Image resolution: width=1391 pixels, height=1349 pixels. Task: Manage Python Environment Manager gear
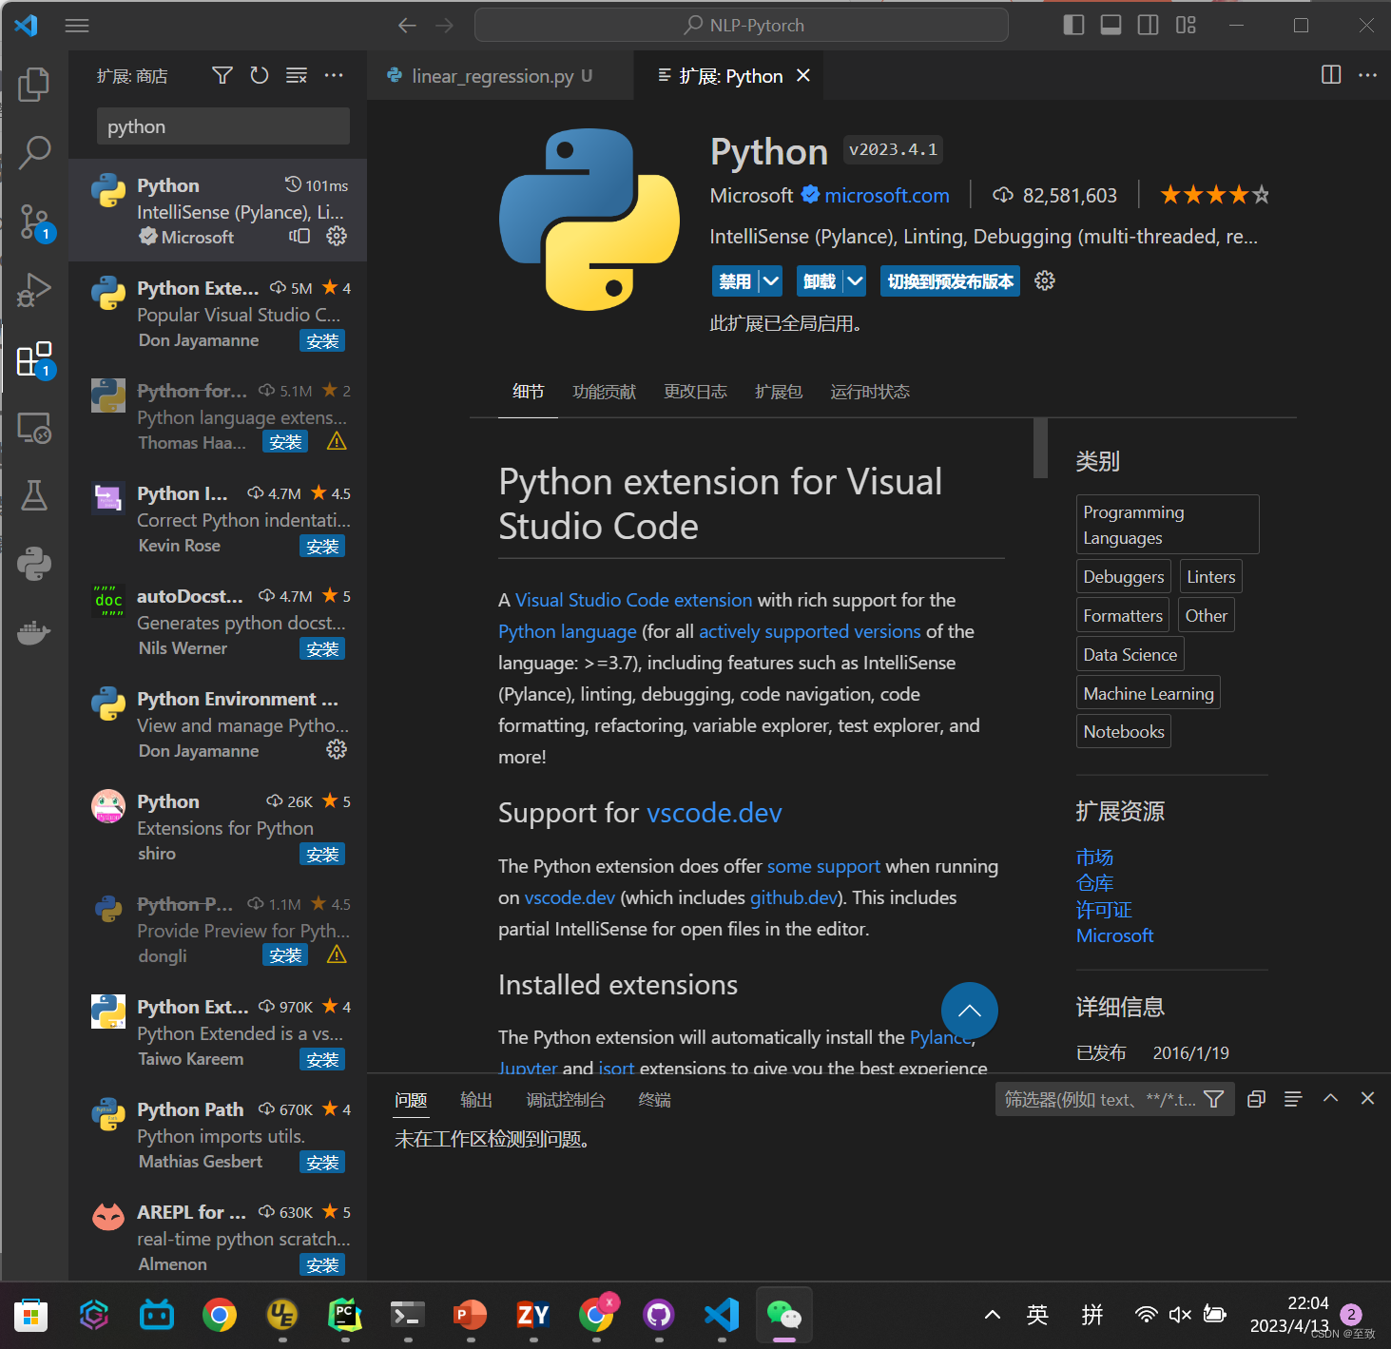click(x=337, y=749)
